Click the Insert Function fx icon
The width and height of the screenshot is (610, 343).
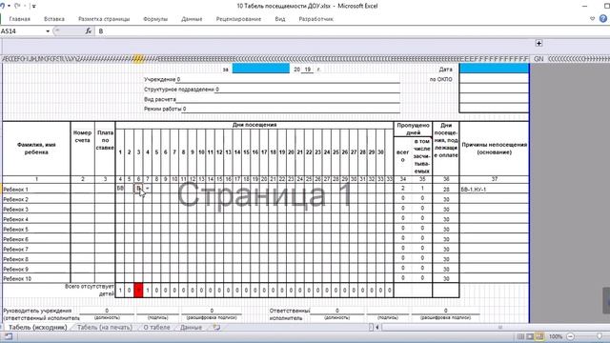[x=89, y=31]
